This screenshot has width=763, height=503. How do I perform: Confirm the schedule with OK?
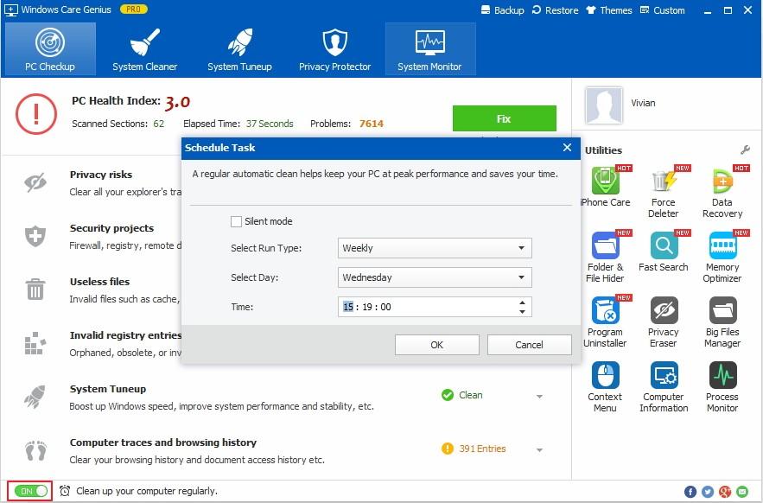437,345
